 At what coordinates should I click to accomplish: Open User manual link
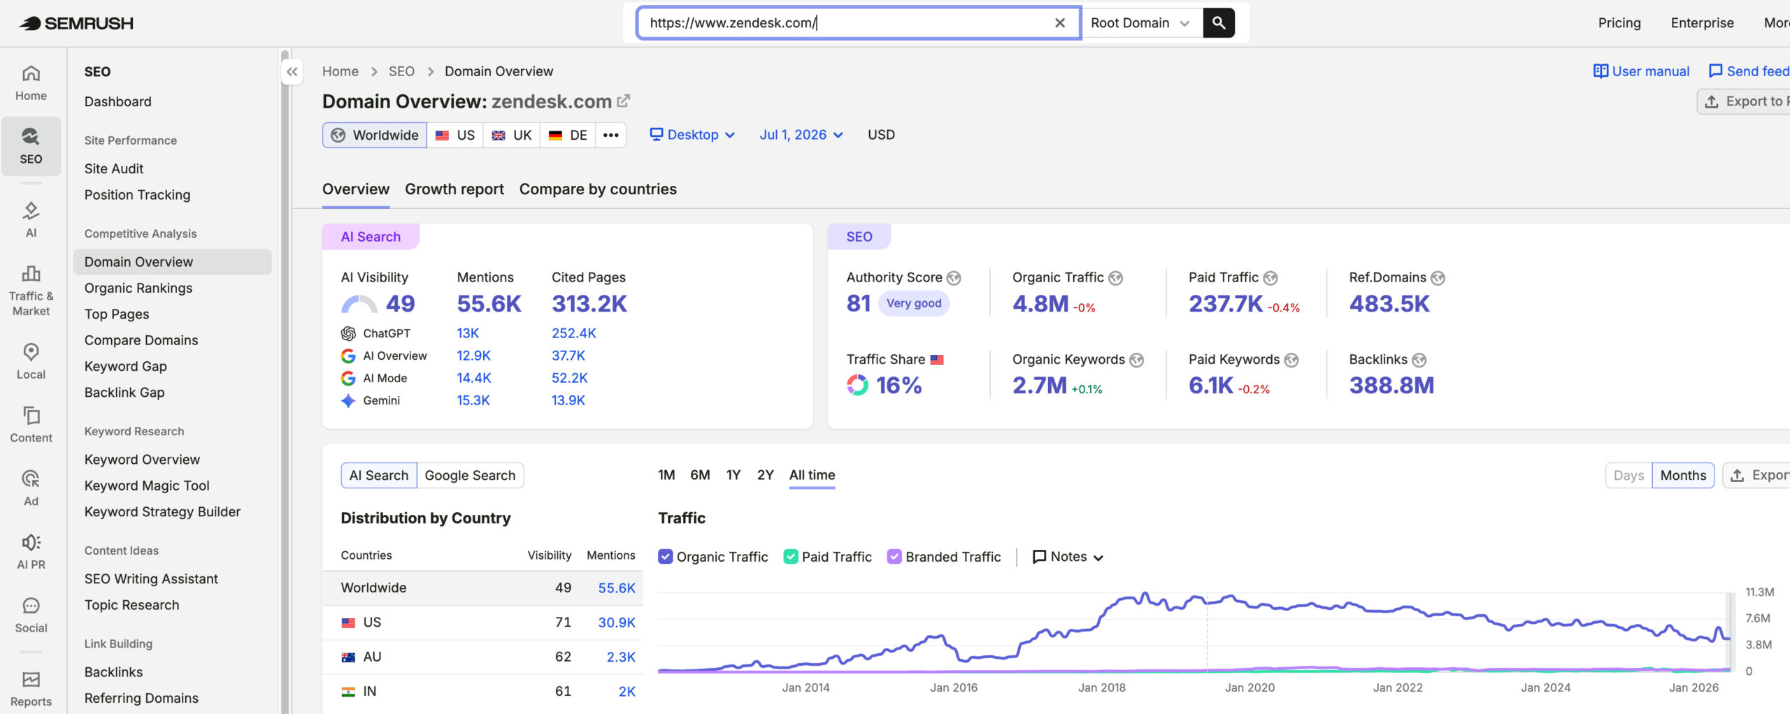(x=1641, y=71)
